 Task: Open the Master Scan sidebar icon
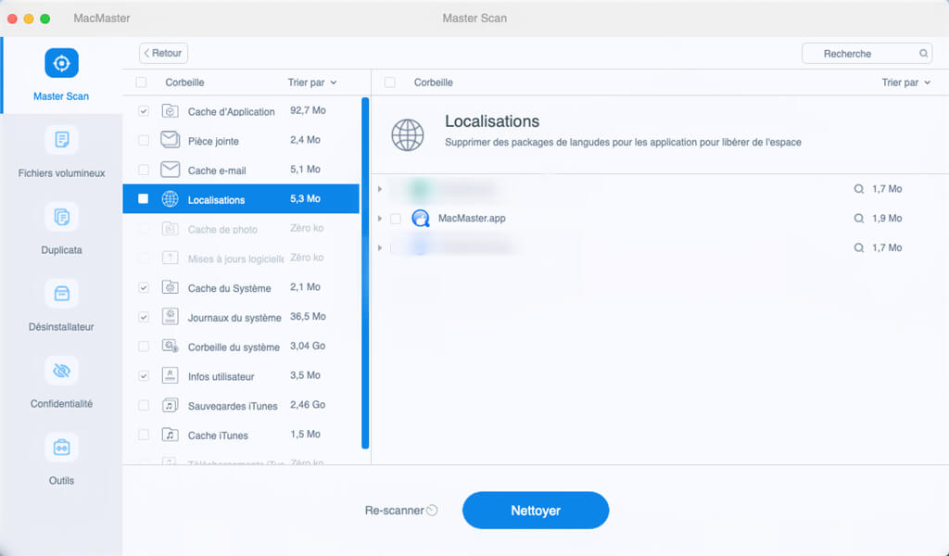[61, 63]
